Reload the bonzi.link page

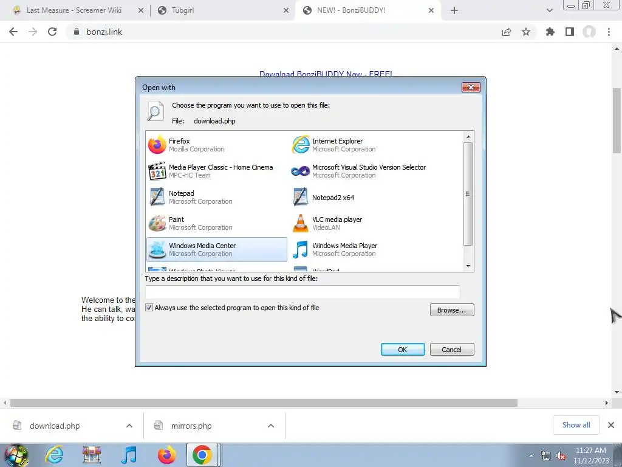coord(52,32)
